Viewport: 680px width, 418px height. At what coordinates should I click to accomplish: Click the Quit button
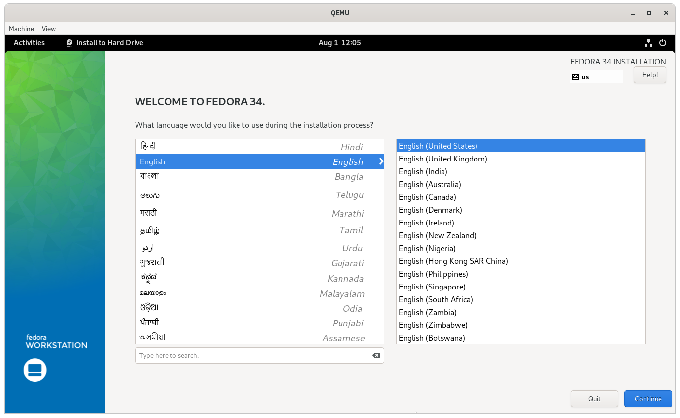point(594,399)
